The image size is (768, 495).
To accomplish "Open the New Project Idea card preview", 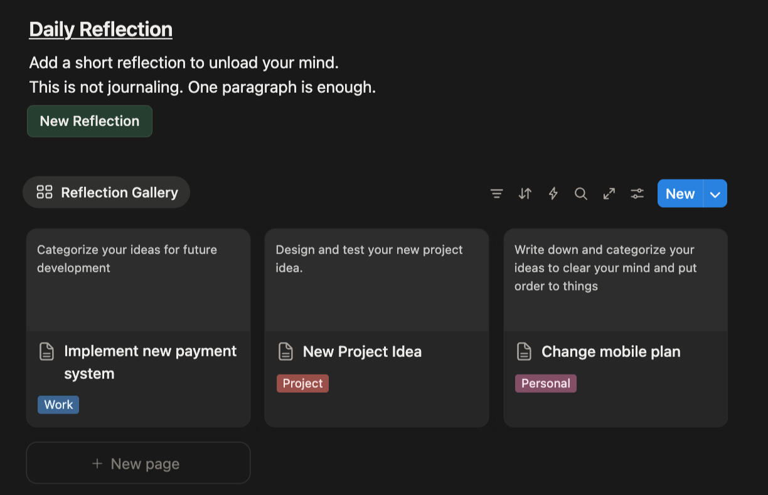I will pyautogui.click(x=376, y=279).
